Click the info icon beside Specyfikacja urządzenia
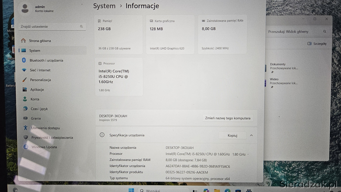Screen dimensions: 341x192 point(102,135)
